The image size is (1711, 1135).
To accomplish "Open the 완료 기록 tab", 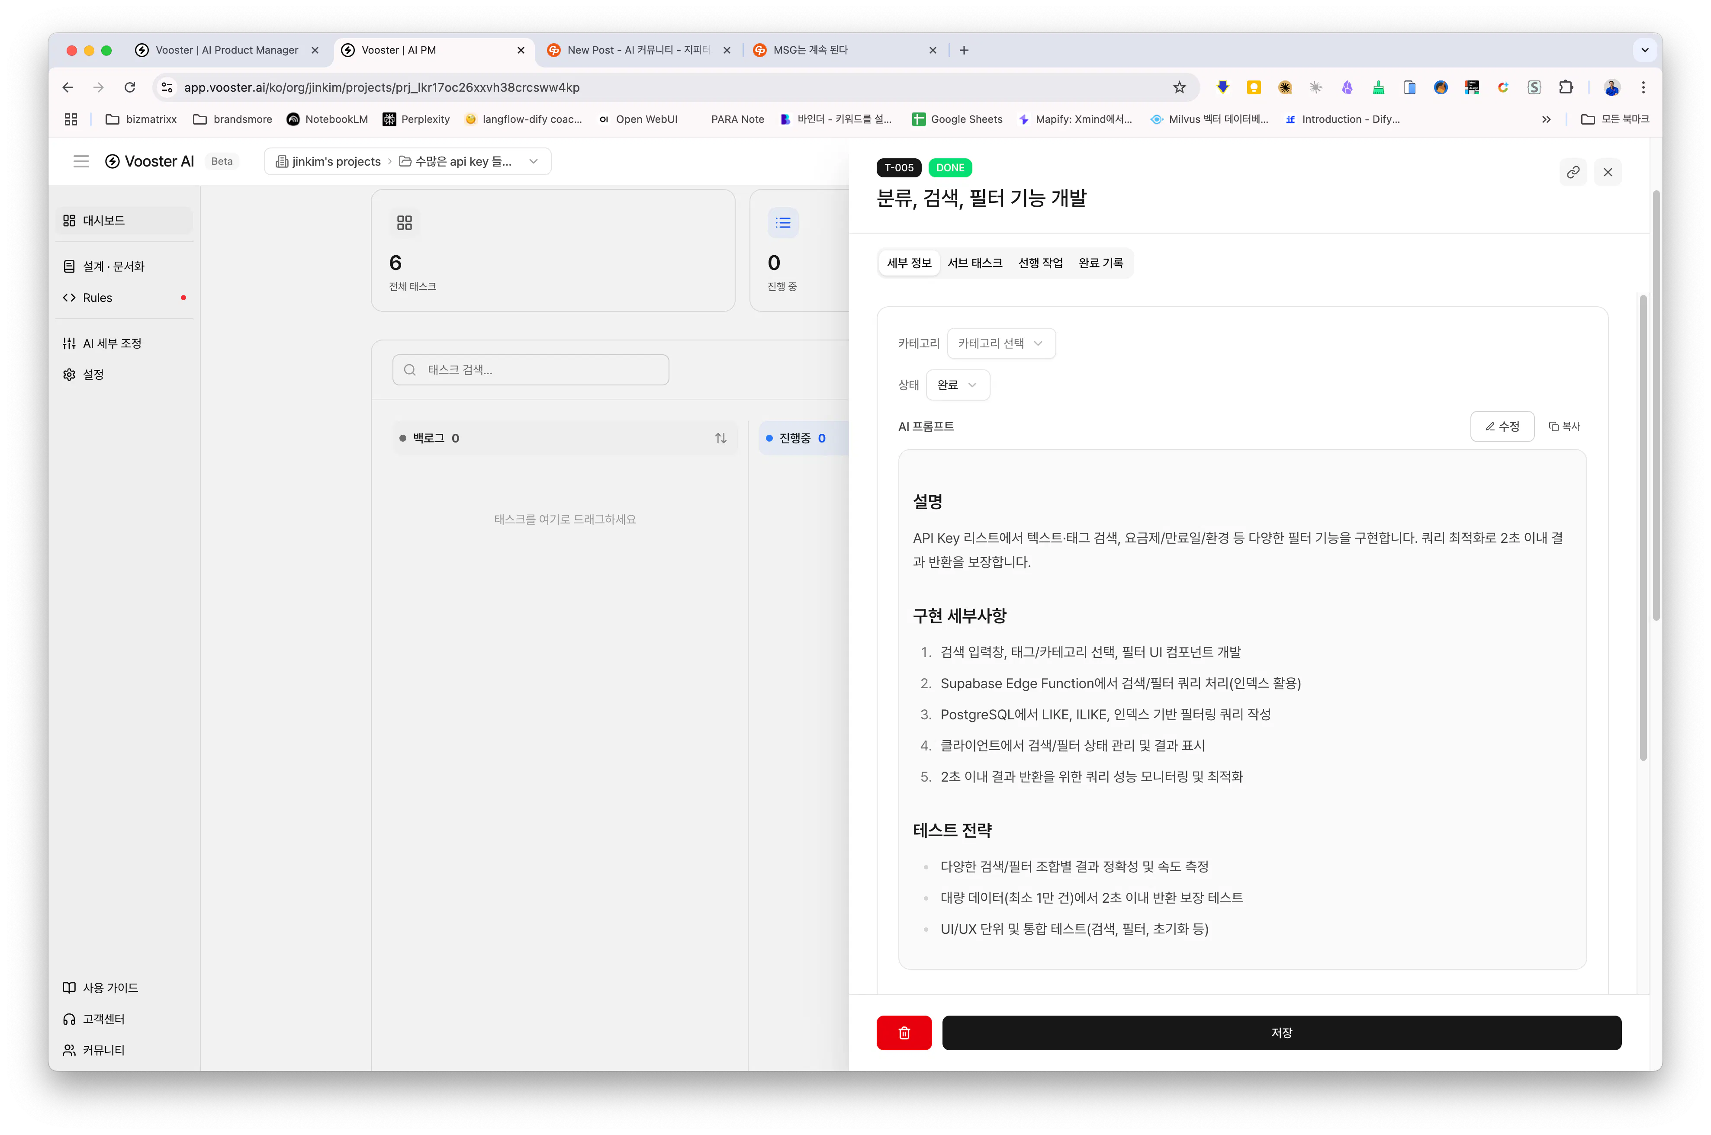I will coord(1100,263).
